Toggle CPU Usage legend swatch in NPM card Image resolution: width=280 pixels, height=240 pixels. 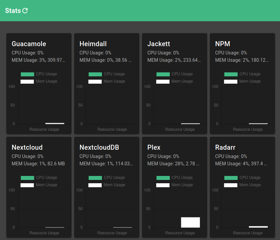pyautogui.click(x=231, y=74)
